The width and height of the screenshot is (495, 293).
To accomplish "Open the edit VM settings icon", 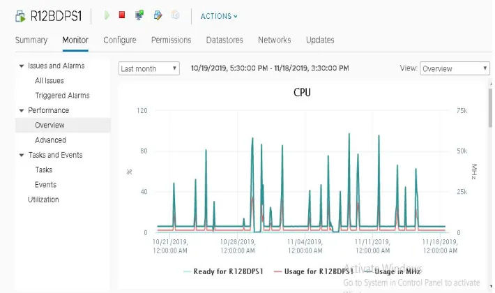I will [158, 15].
